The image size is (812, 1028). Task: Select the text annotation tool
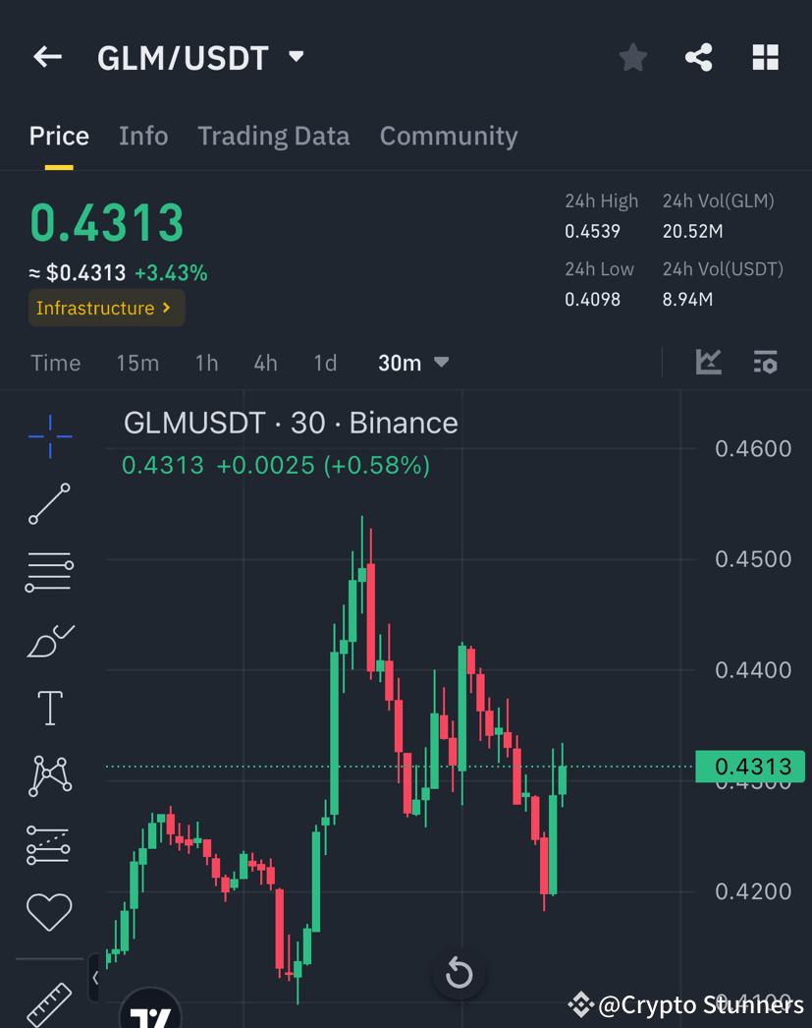pyautogui.click(x=49, y=708)
